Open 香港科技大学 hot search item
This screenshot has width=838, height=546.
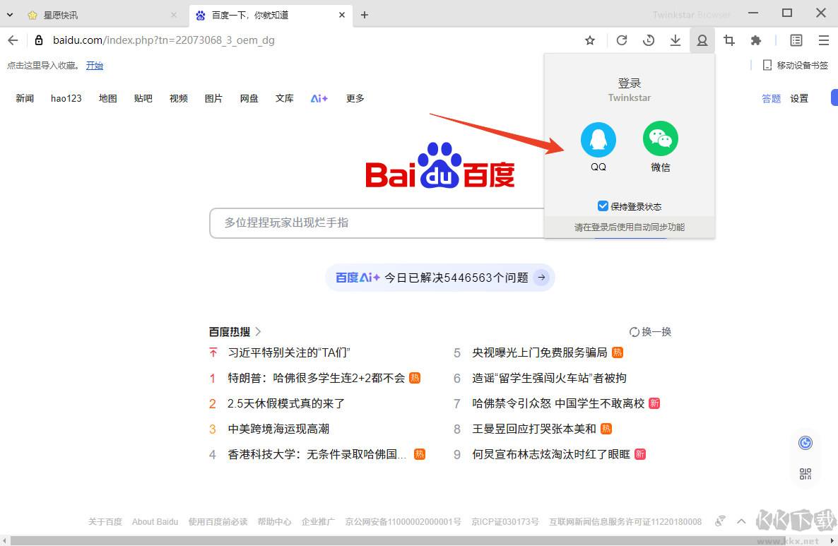click(x=317, y=454)
